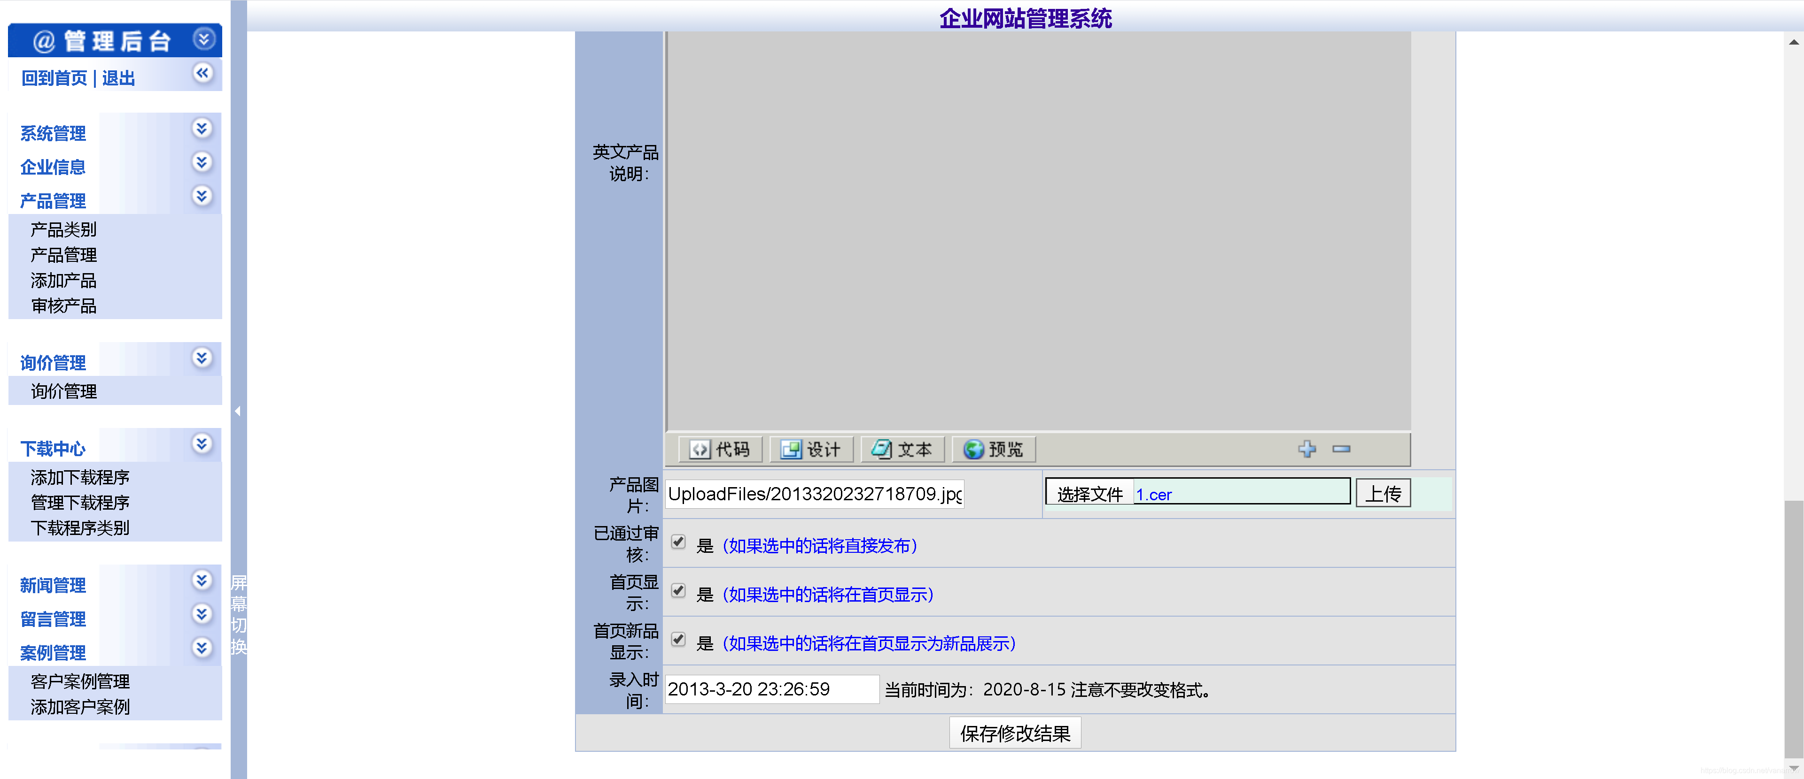The image size is (1804, 779).
Task: Open 下载程序类别 in the sidebar
Action: tap(80, 528)
